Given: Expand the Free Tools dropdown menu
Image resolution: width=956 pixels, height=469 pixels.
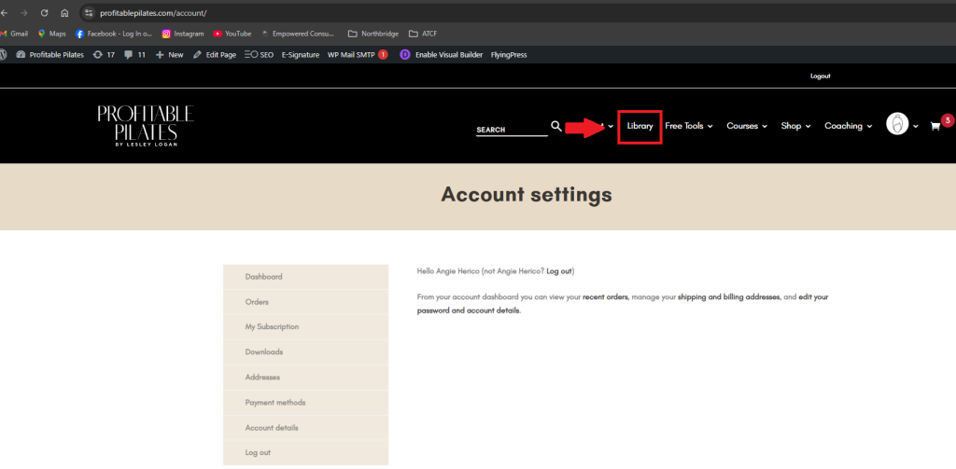Looking at the screenshot, I should pos(688,126).
